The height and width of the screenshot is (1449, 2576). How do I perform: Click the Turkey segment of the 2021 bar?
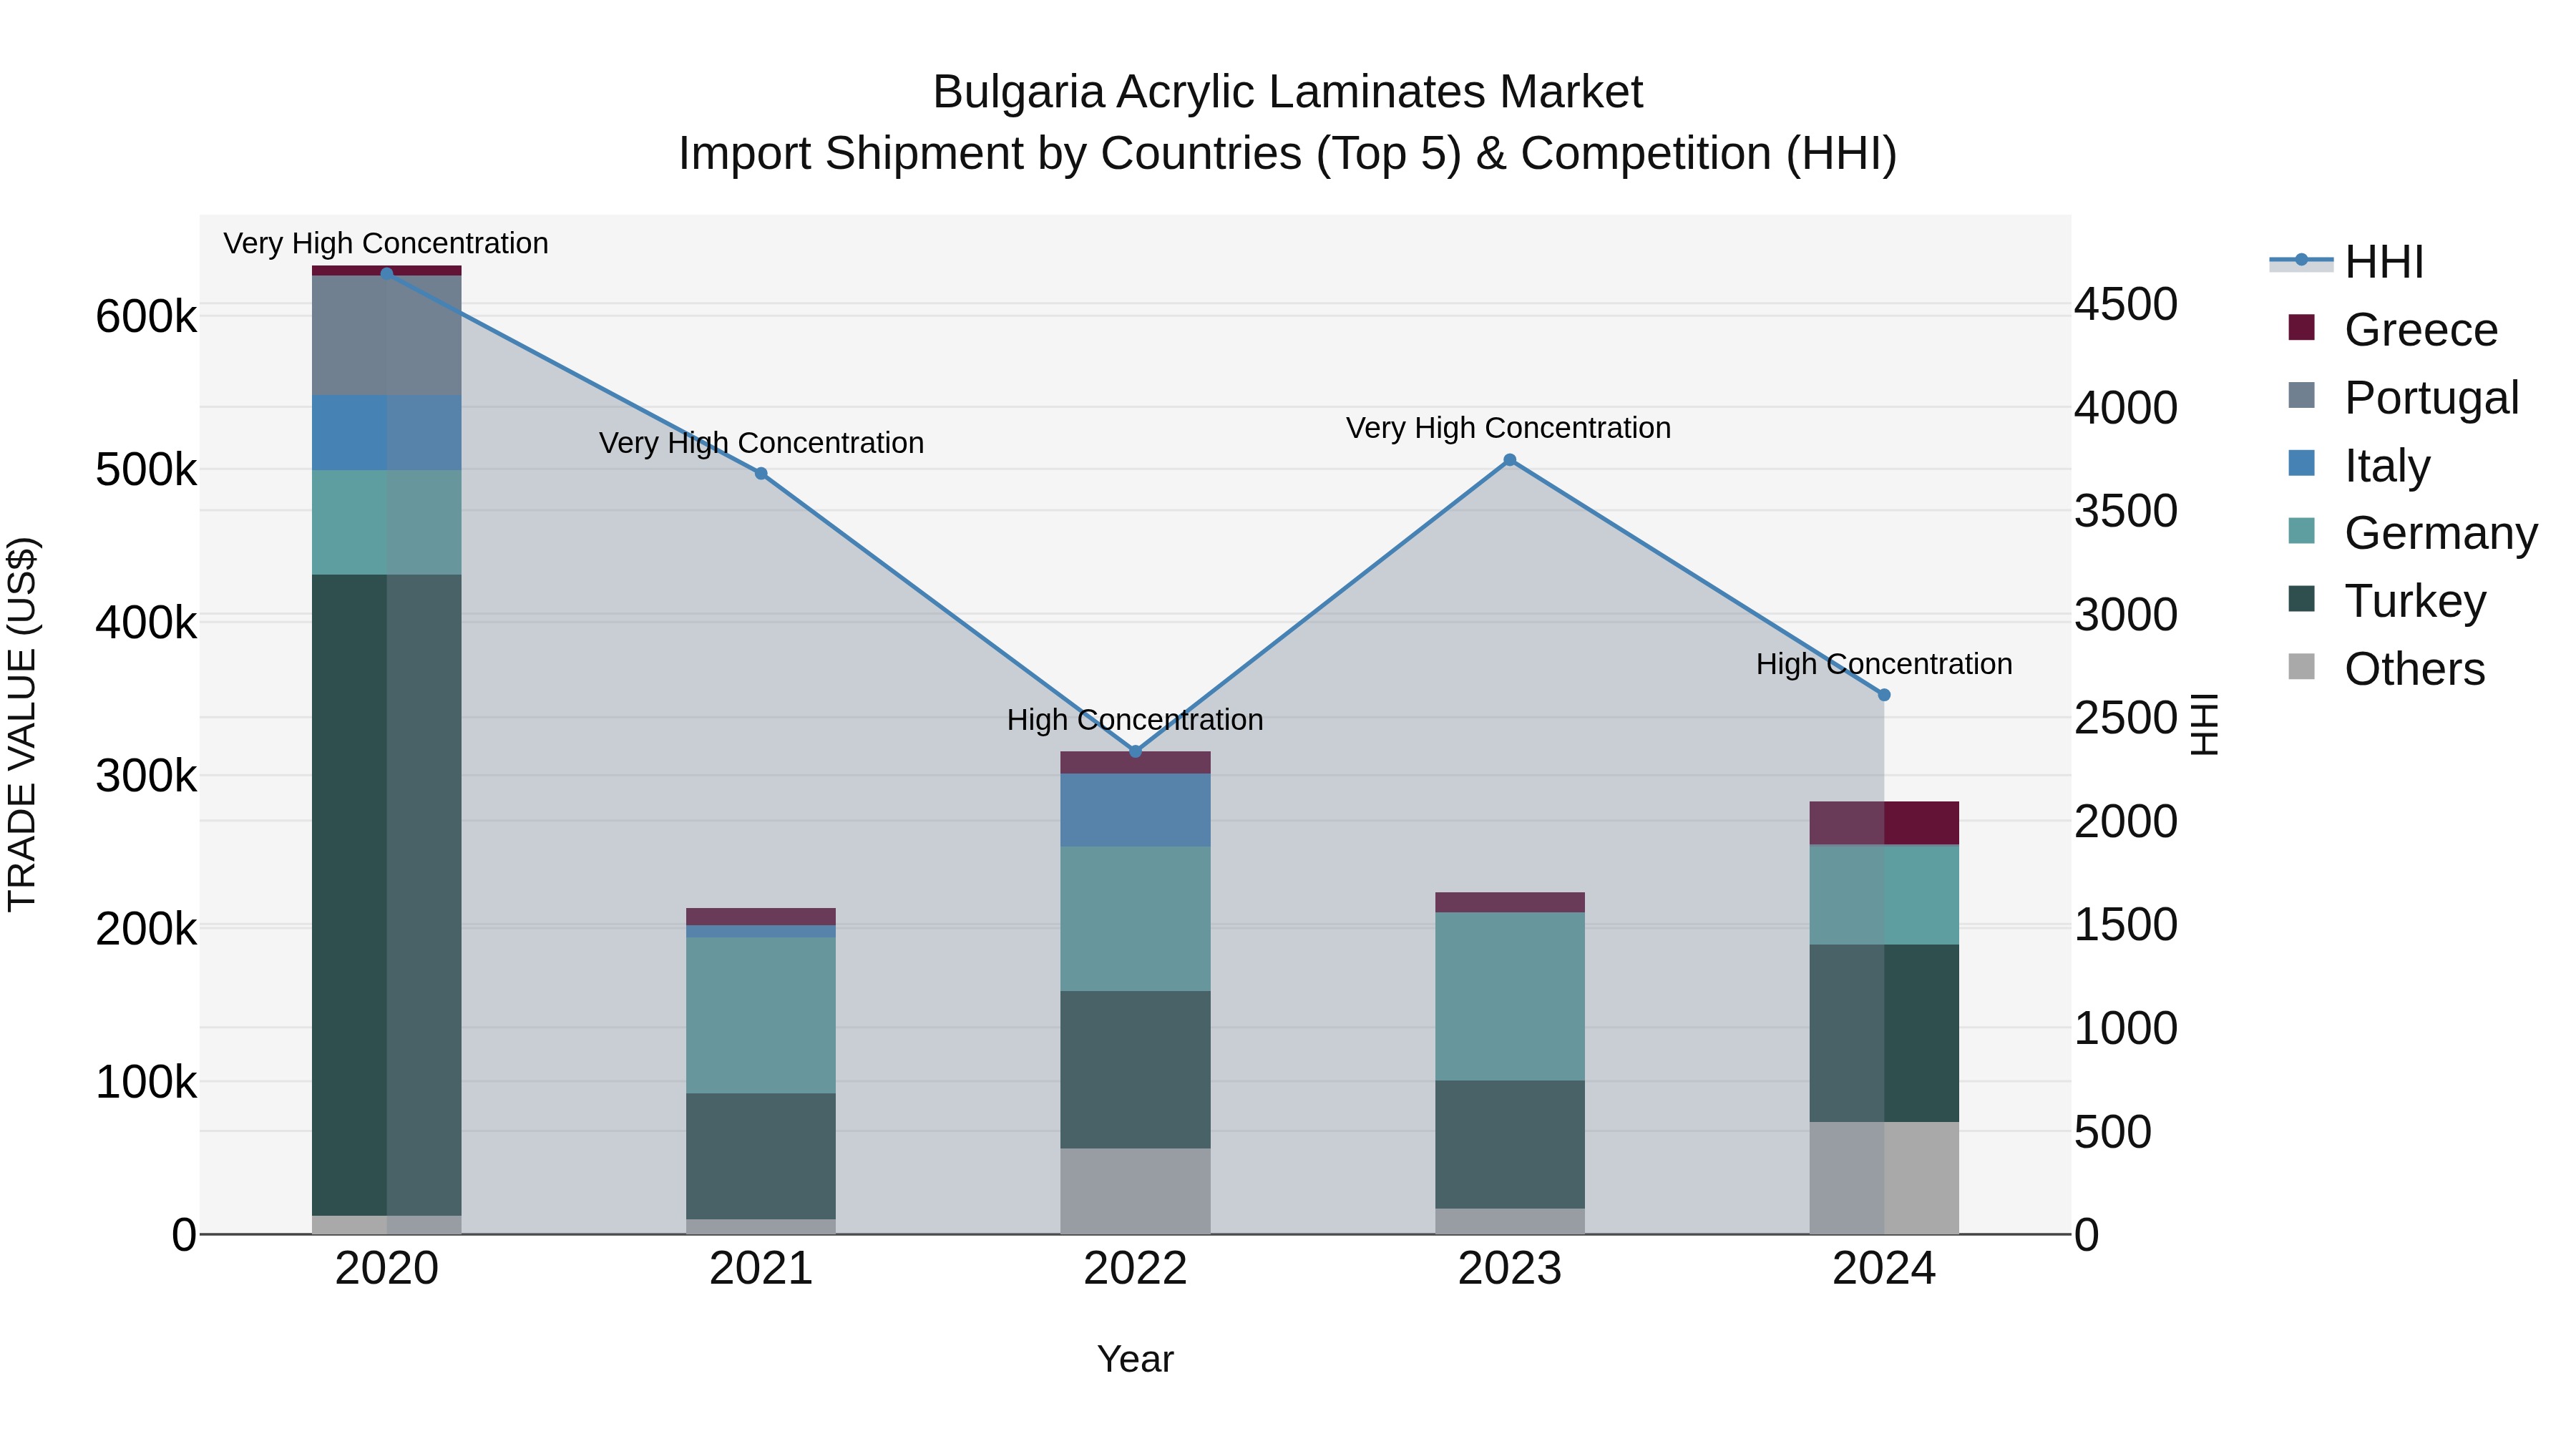(x=761, y=1157)
